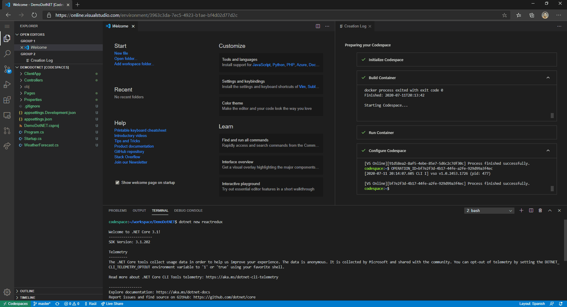
Task: Create a new terminal with plus icon
Action: click(x=521, y=210)
